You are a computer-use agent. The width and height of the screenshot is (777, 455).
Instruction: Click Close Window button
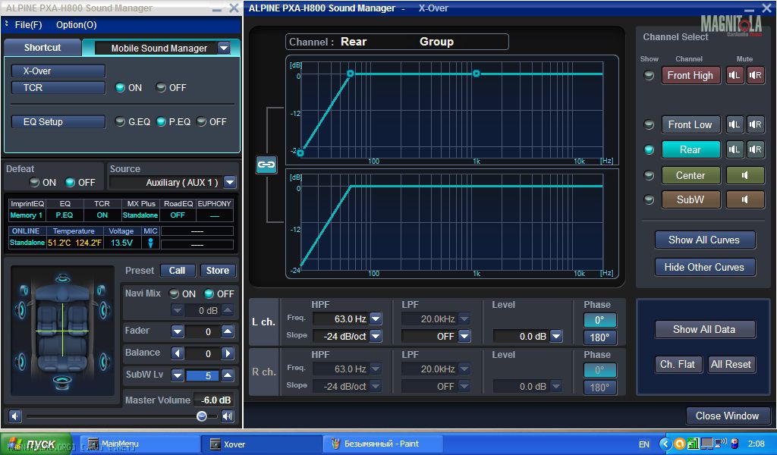point(728,416)
